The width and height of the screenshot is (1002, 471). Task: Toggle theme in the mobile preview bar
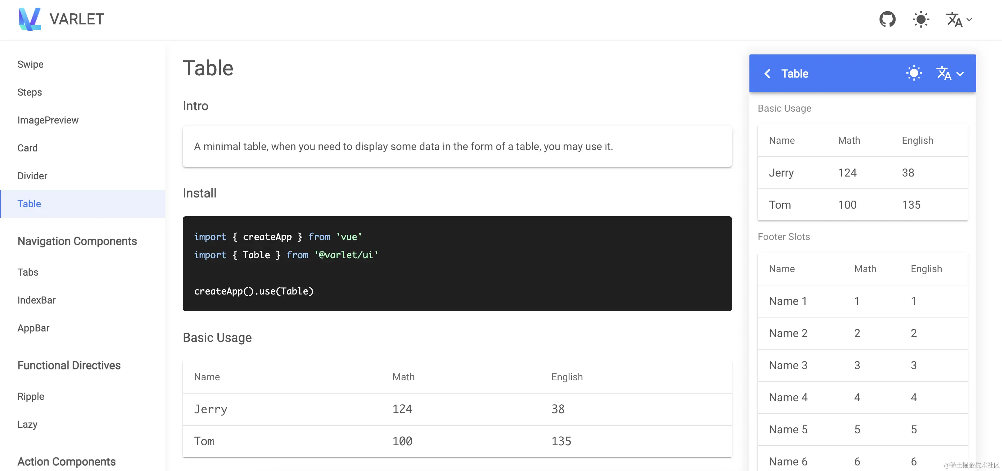tap(914, 73)
